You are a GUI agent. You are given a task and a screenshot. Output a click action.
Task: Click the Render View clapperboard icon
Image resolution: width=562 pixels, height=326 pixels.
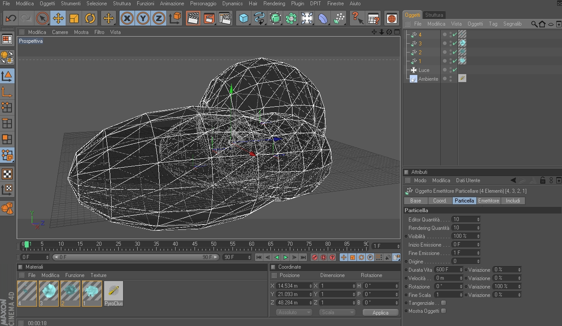pyautogui.click(x=193, y=19)
